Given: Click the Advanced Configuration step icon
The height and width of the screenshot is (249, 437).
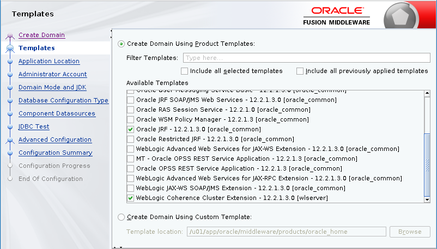Looking at the screenshot, I should pyautogui.click(x=10, y=141).
